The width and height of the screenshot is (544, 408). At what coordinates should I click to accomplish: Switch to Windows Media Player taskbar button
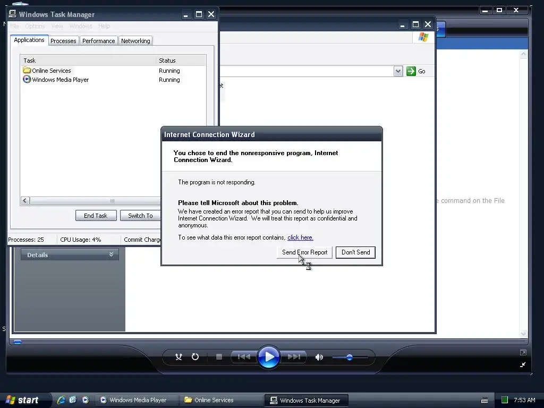[137, 400]
